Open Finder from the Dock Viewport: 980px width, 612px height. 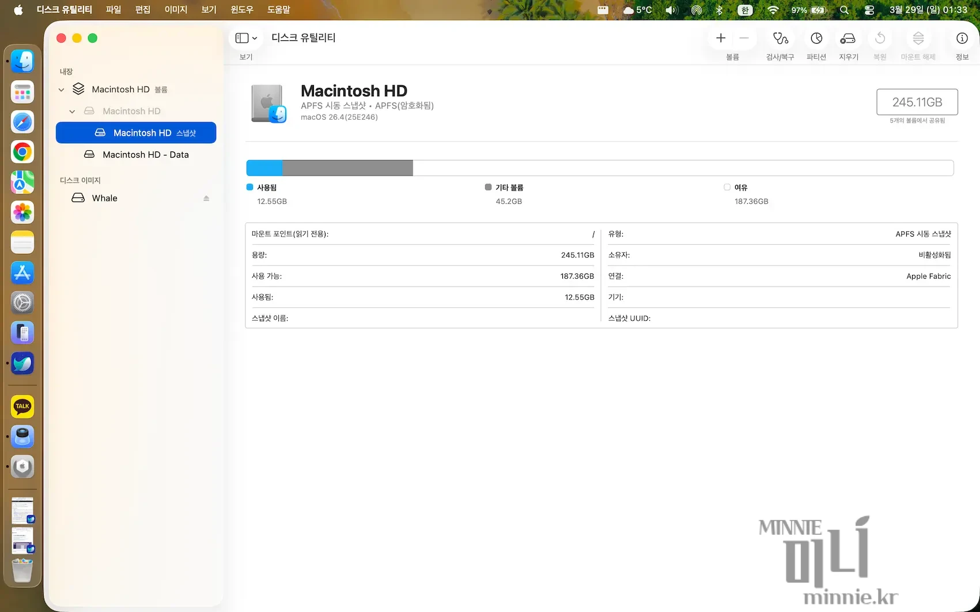click(x=22, y=62)
